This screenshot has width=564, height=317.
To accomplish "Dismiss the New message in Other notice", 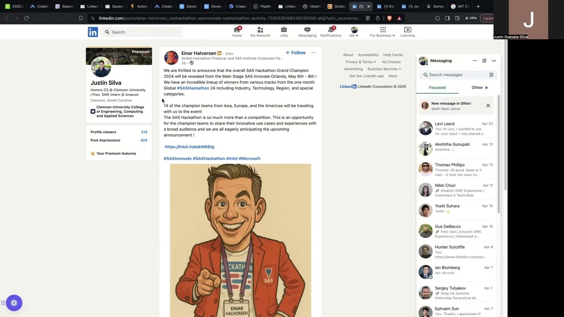I will pos(488,106).
